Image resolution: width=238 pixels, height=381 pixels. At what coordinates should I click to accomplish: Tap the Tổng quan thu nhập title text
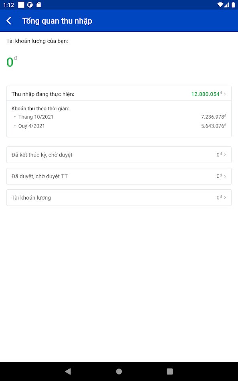[x=57, y=20]
